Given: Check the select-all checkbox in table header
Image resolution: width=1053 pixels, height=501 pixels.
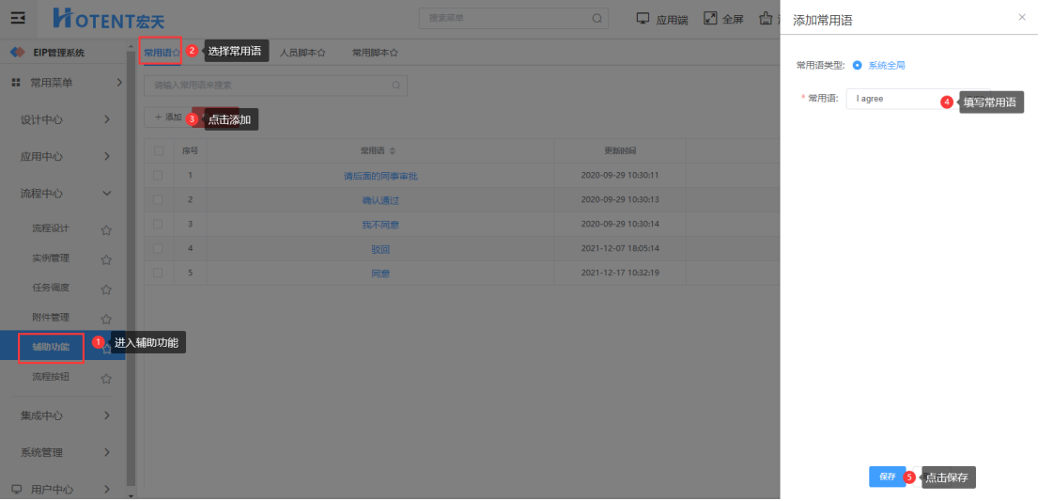Looking at the screenshot, I should tap(158, 151).
